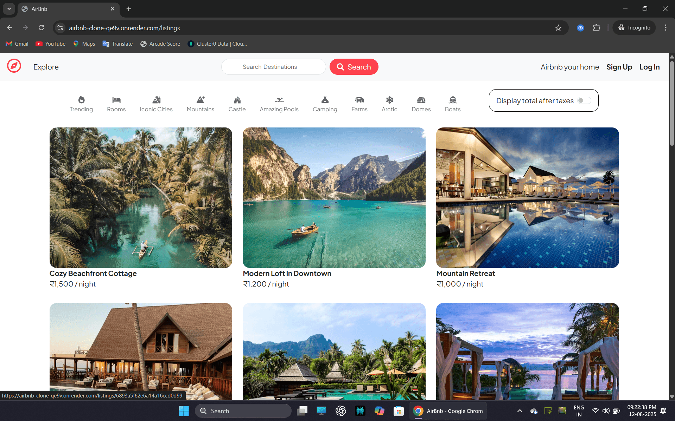The width and height of the screenshot is (675, 421).
Task: Open the Explore nav link
Action: click(x=46, y=67)
